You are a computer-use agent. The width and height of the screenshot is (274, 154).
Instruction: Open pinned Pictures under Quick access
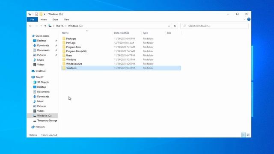[42, 55]
